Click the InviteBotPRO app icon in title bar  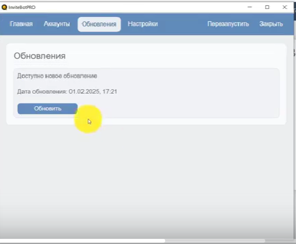[x=4, y=7]
